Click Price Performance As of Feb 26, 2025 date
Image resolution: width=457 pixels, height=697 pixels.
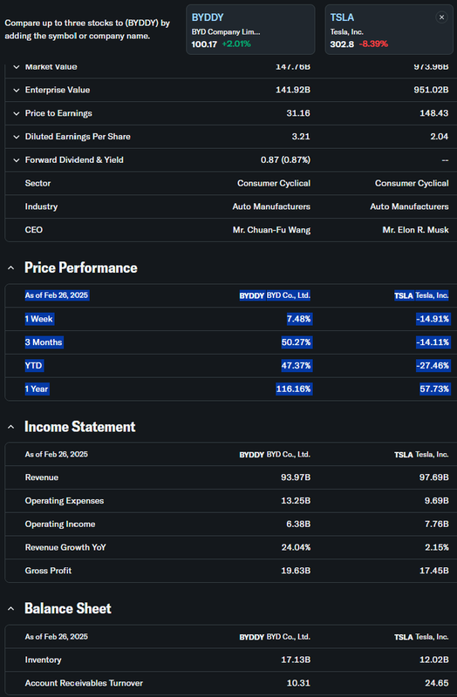(57, 295)
